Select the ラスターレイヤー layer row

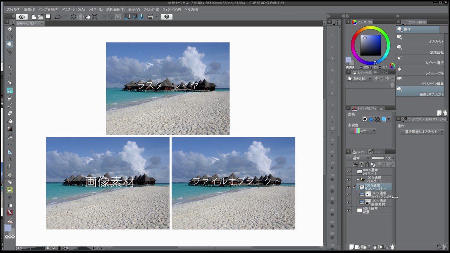click(x=375, y=187)
